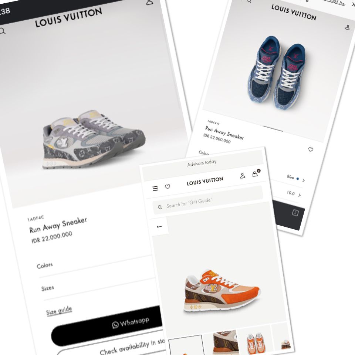This screenshot has height=355, width=355.
Task: Expand the size 10.0 selector chevron
Action: [x=300, y=195]
